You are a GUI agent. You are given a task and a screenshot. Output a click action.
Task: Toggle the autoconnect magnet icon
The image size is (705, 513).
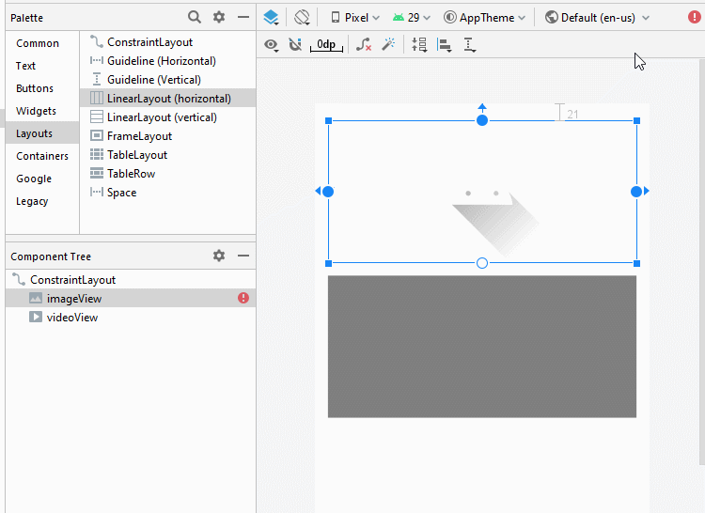coord(295,44)
